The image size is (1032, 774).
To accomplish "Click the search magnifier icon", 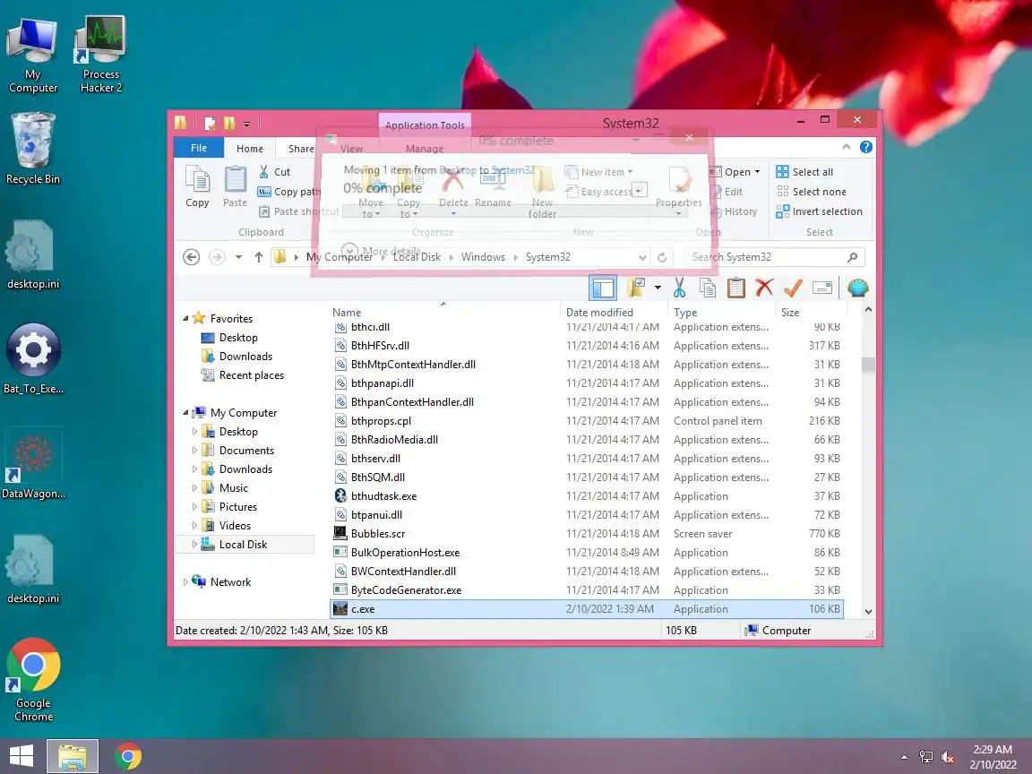I will (x=852, y=257).
